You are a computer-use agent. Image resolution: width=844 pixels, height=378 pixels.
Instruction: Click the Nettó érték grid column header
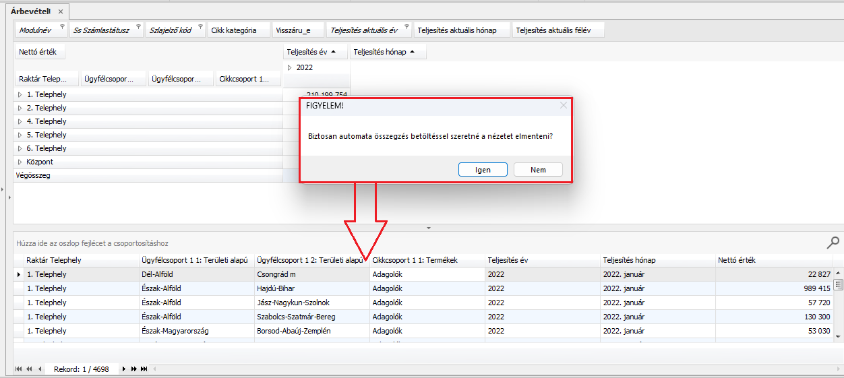click(773, 260)
